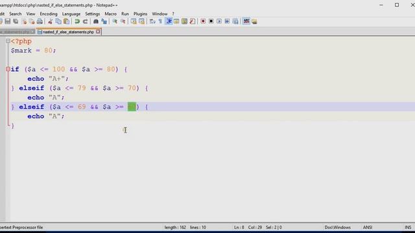Toggle show all characters pilcrow icon

point(160,21)
